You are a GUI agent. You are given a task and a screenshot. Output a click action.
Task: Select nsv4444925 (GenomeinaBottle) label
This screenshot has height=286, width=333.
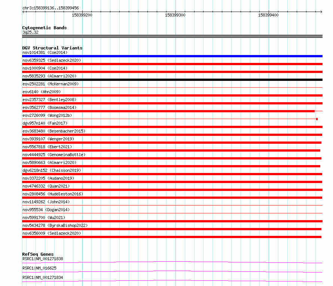click(x=54, y=155)
